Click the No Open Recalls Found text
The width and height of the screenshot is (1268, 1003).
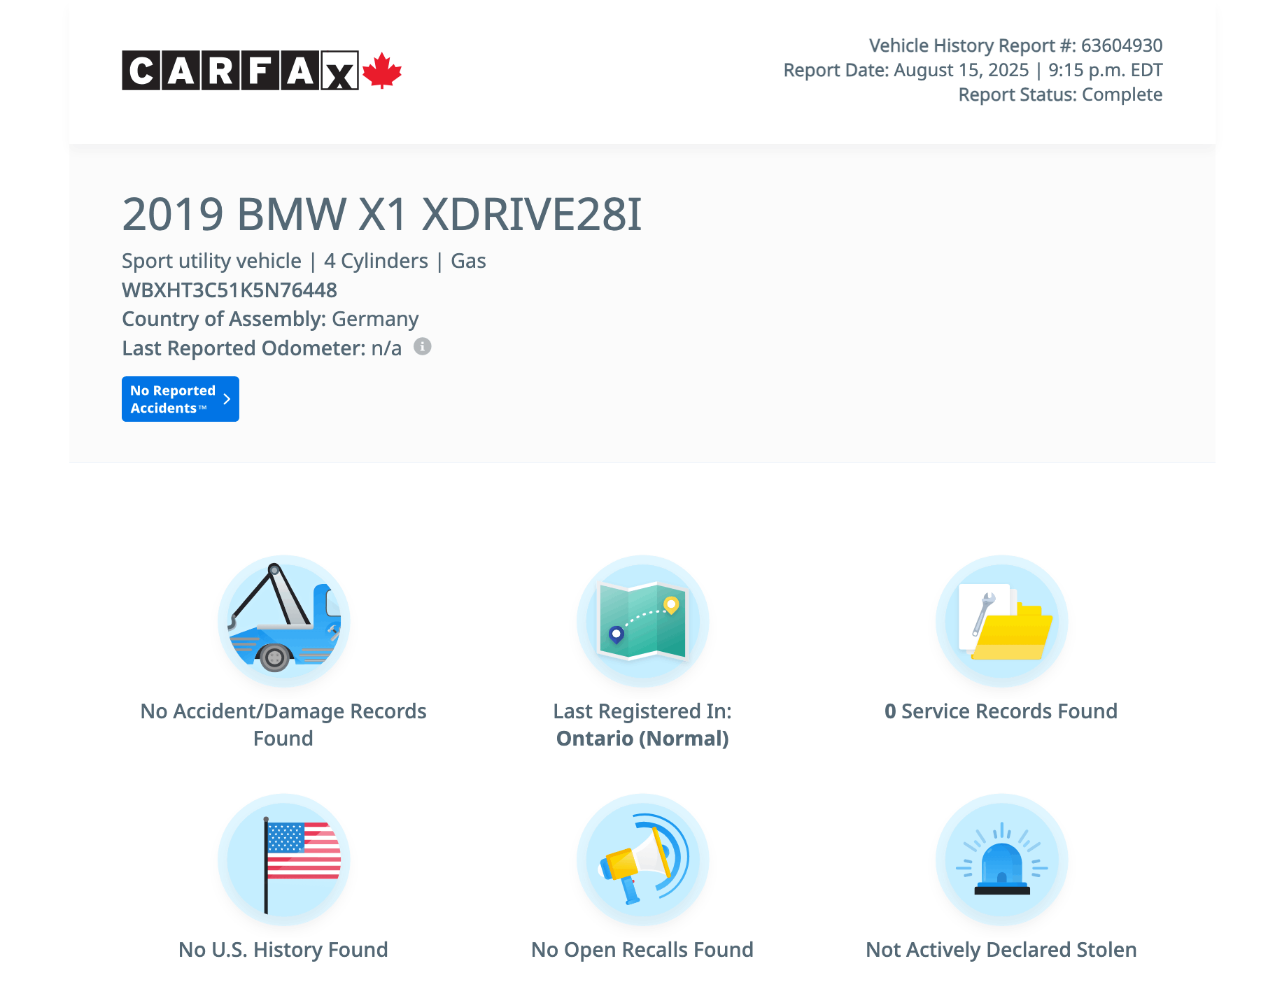pos(642,950)
